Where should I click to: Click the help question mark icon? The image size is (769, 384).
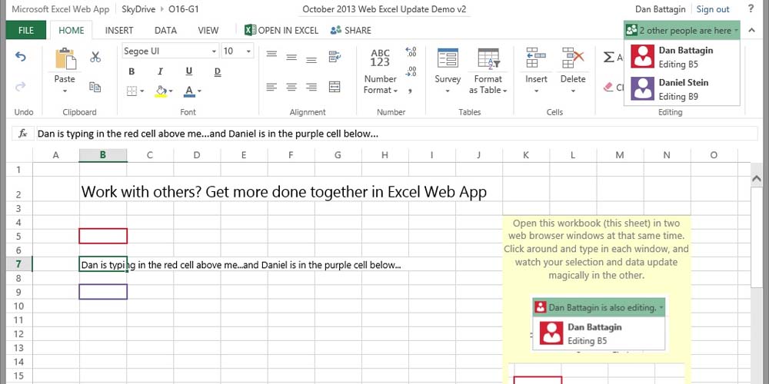751,8
